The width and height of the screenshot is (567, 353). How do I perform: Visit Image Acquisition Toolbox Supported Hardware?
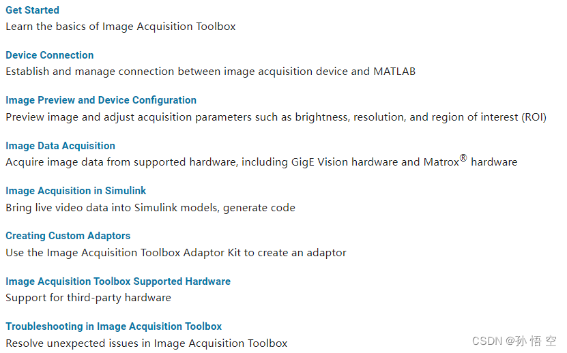(x=118, y=281)
